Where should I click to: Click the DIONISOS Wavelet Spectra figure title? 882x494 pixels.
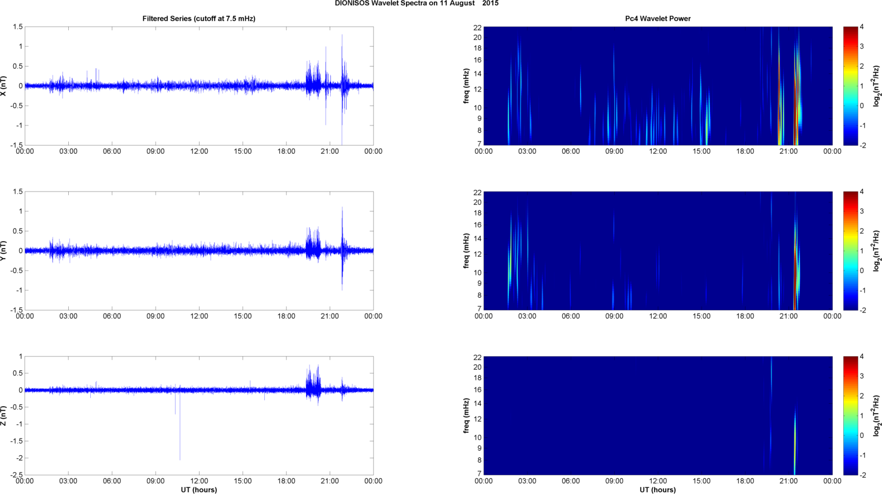(416, 3)
